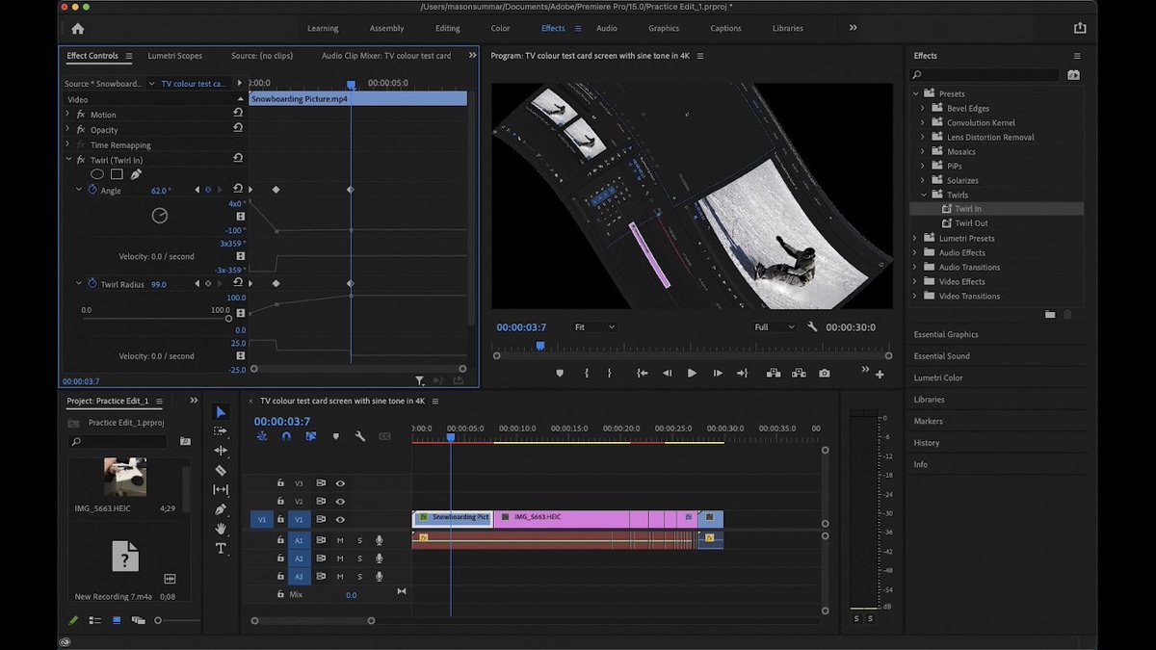Collapse the Twirl (Twirl In) effect

(67, 160)
